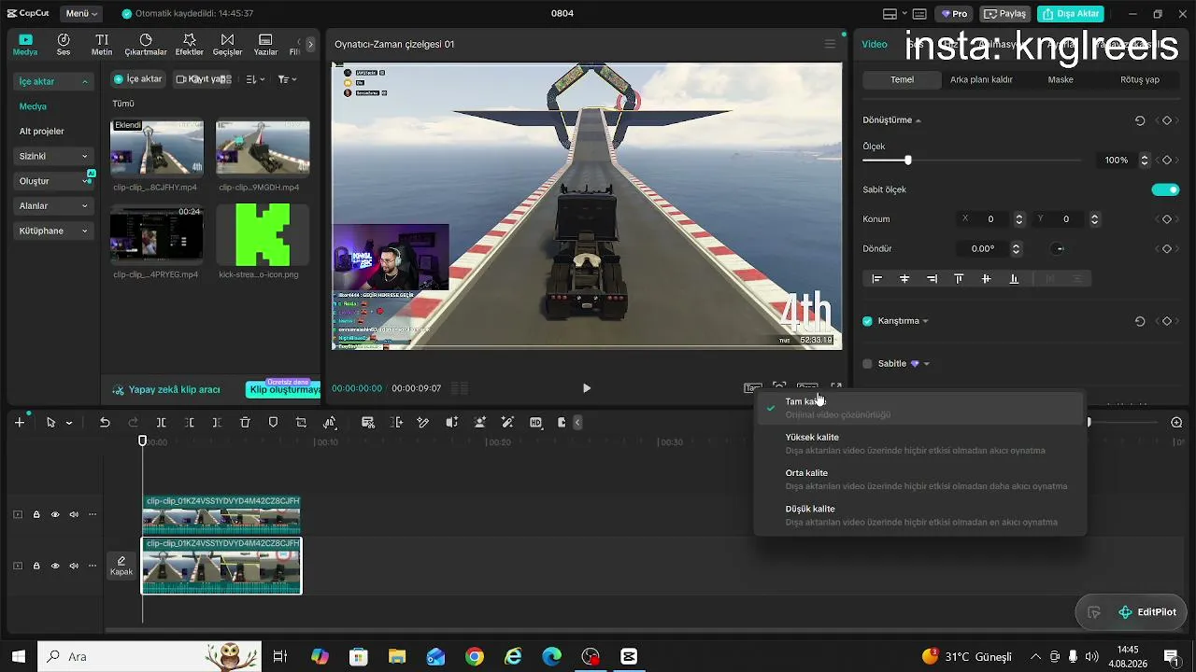Expand the Sizinki sidebar section
Image resolution: width=1196 pixels, height=672 pixels.
tap(54, 156)
